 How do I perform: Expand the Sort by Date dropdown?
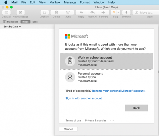[x=12, y=26]
